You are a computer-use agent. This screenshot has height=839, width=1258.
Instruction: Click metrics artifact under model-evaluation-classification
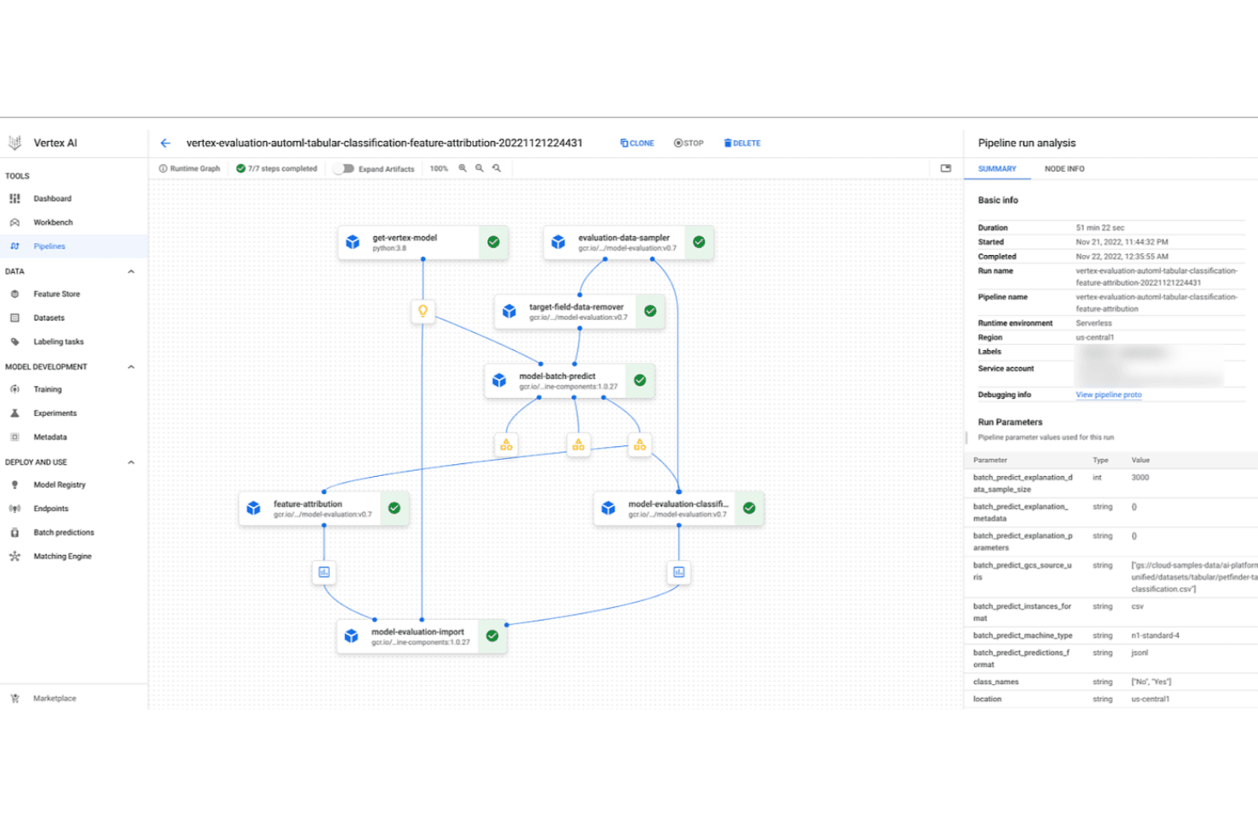point(678,572)
